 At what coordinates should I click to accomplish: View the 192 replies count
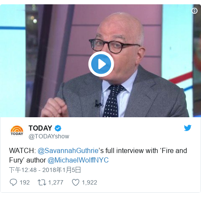pos(25,182)
